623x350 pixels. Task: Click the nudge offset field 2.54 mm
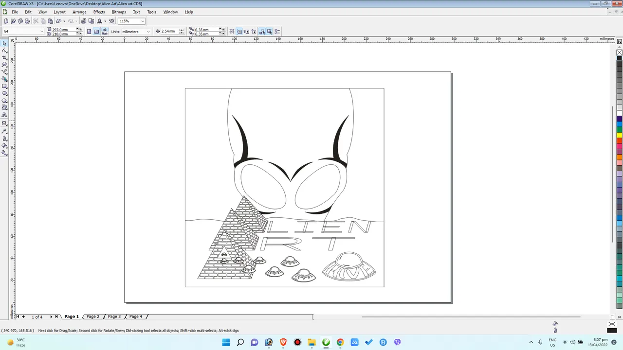click(x=169, y=32)
